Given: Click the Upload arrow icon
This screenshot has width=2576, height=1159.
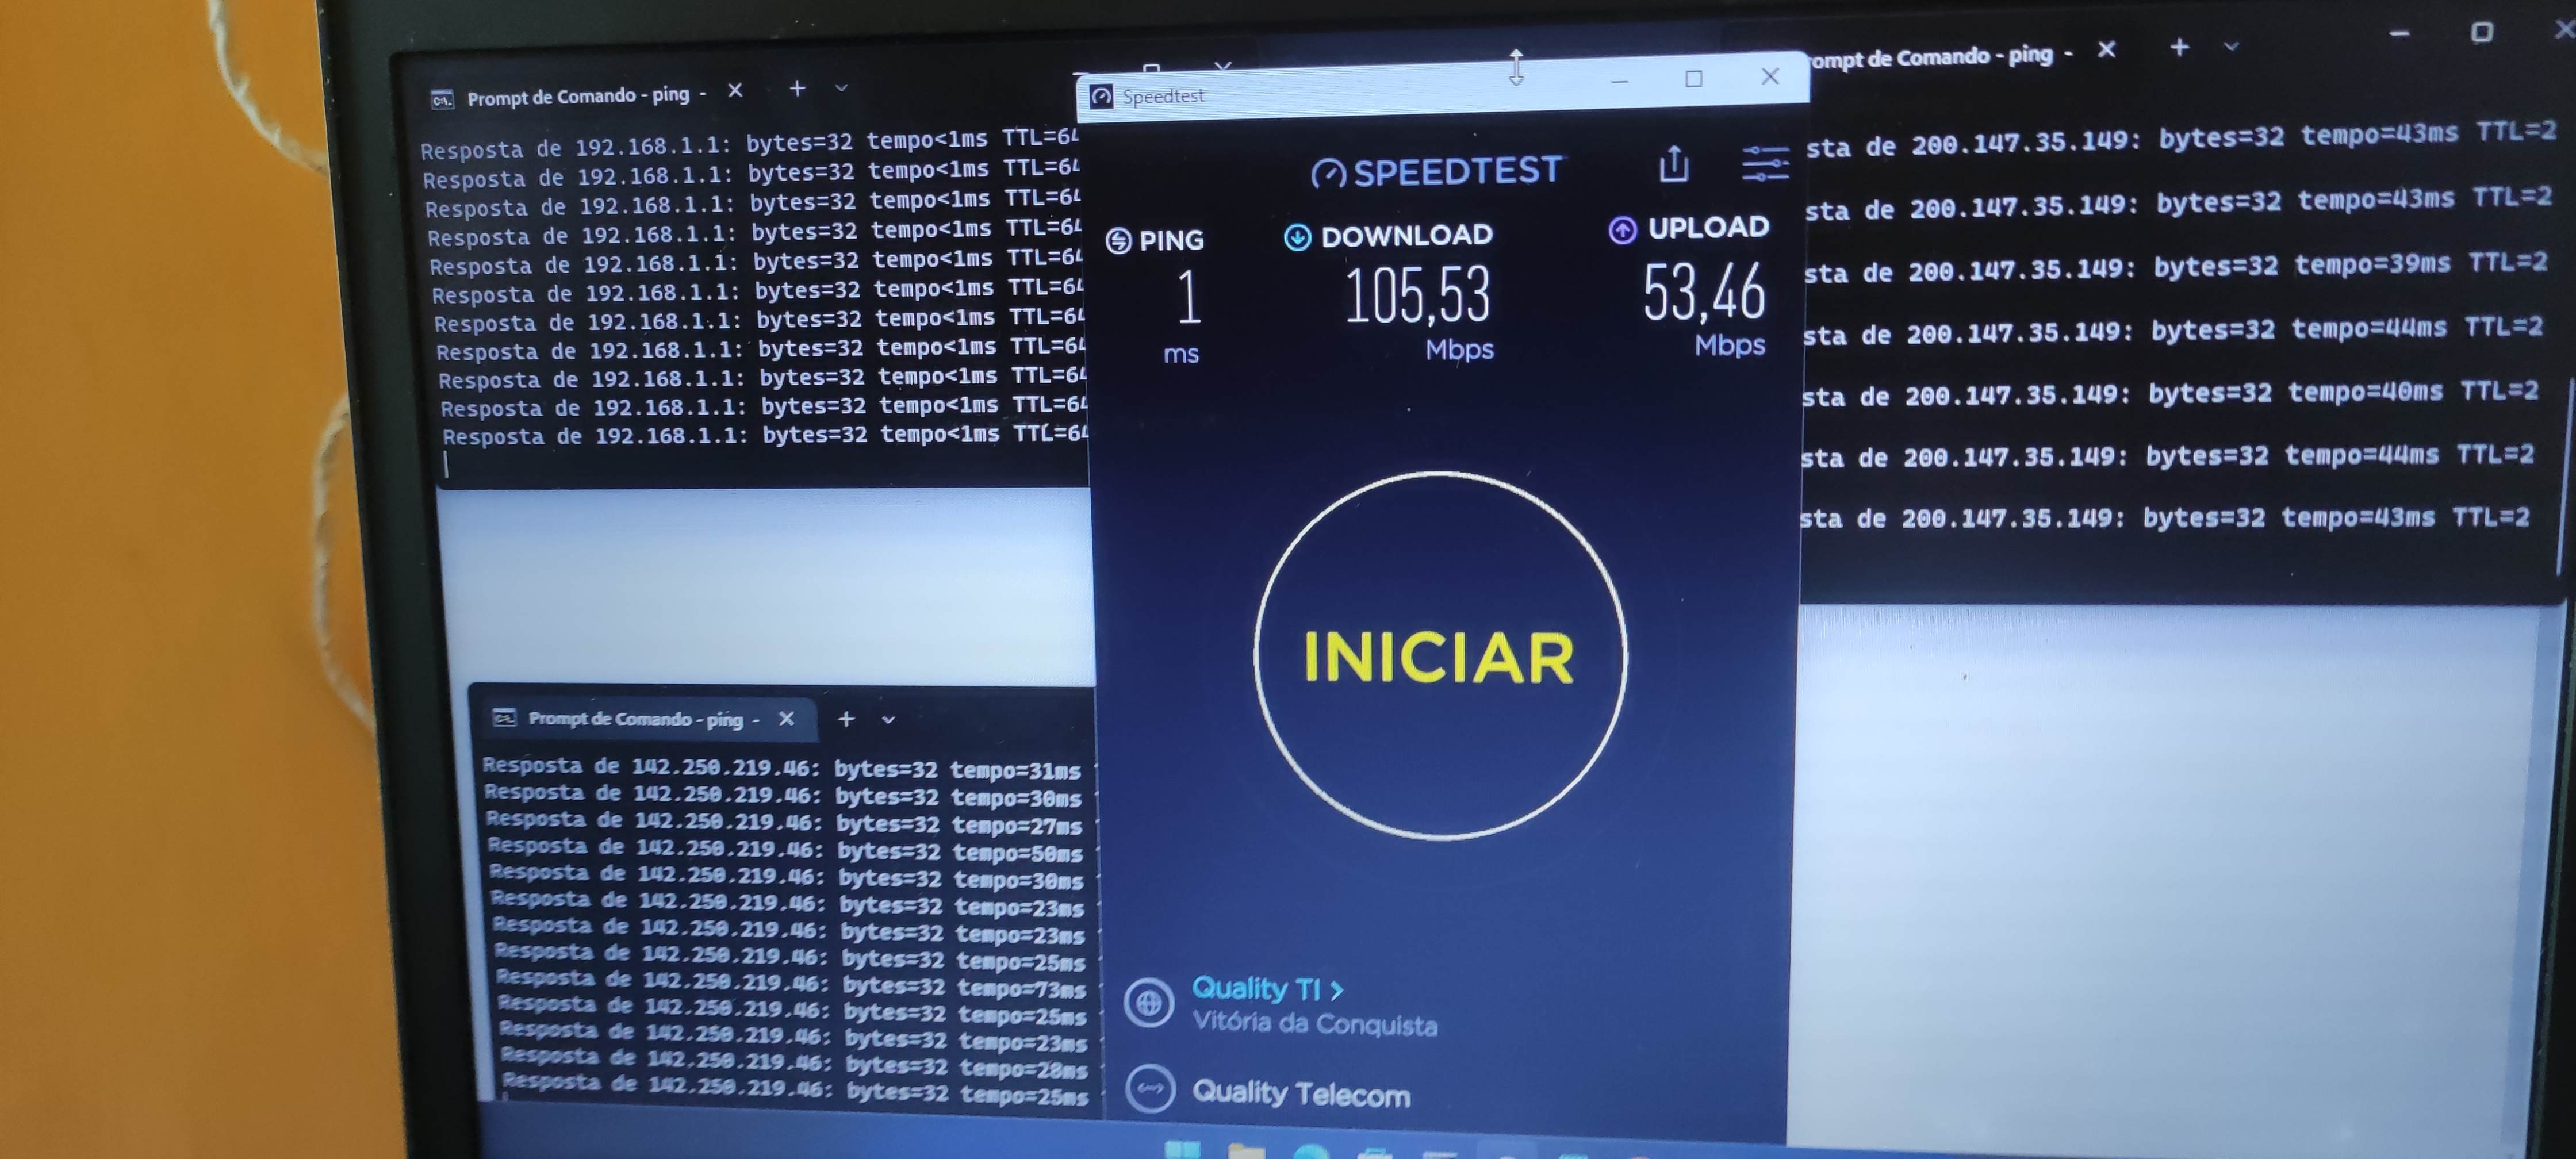Looking at the screenshot, I should click(1622, 230).
